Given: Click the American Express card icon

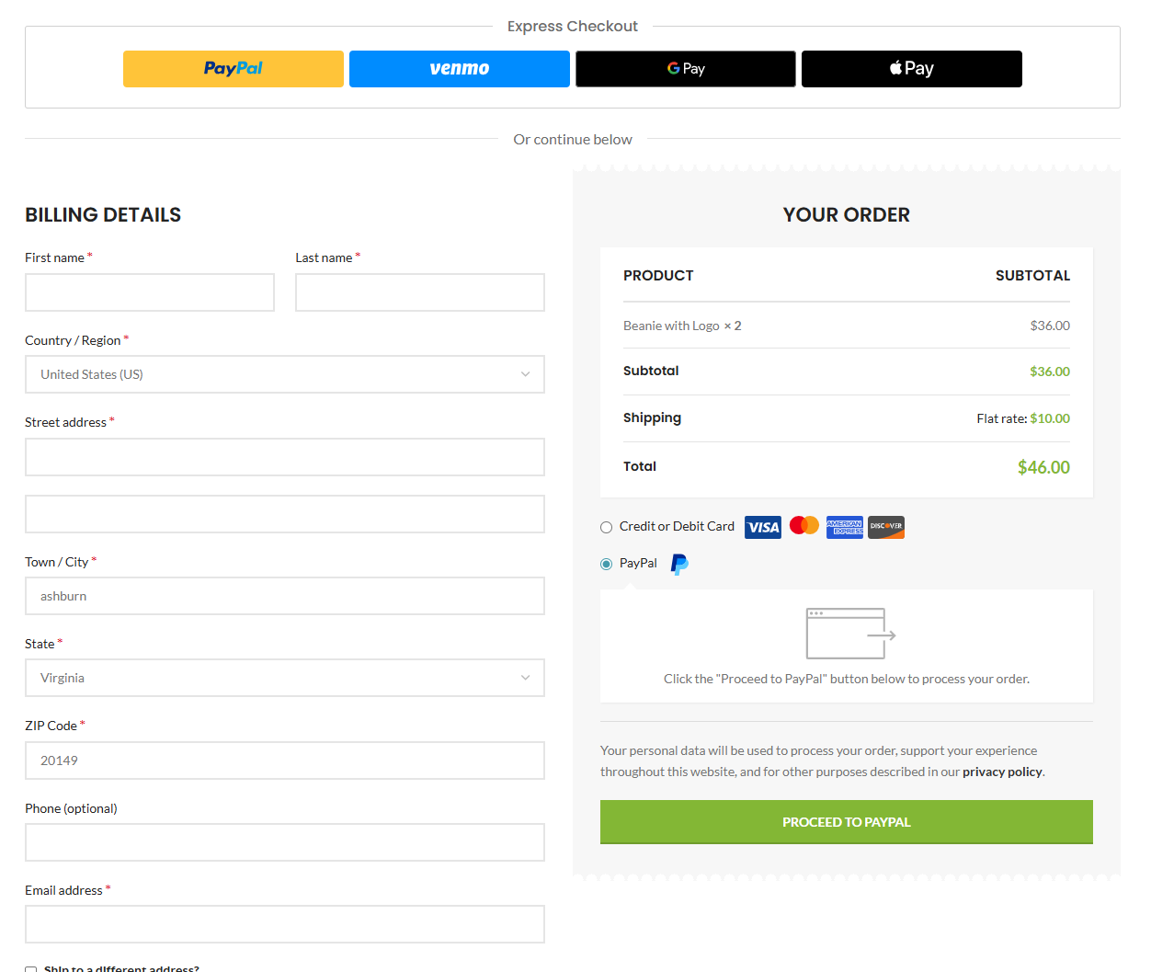Looking at the screenshot, I should tap(844, 527).
